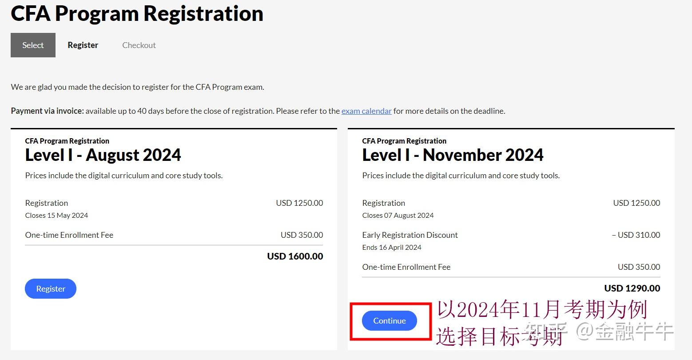This screenshot has height=360, width=692.
Task: Click the One-time Enrollment Fee in November card
Action: tap(406, 267)
